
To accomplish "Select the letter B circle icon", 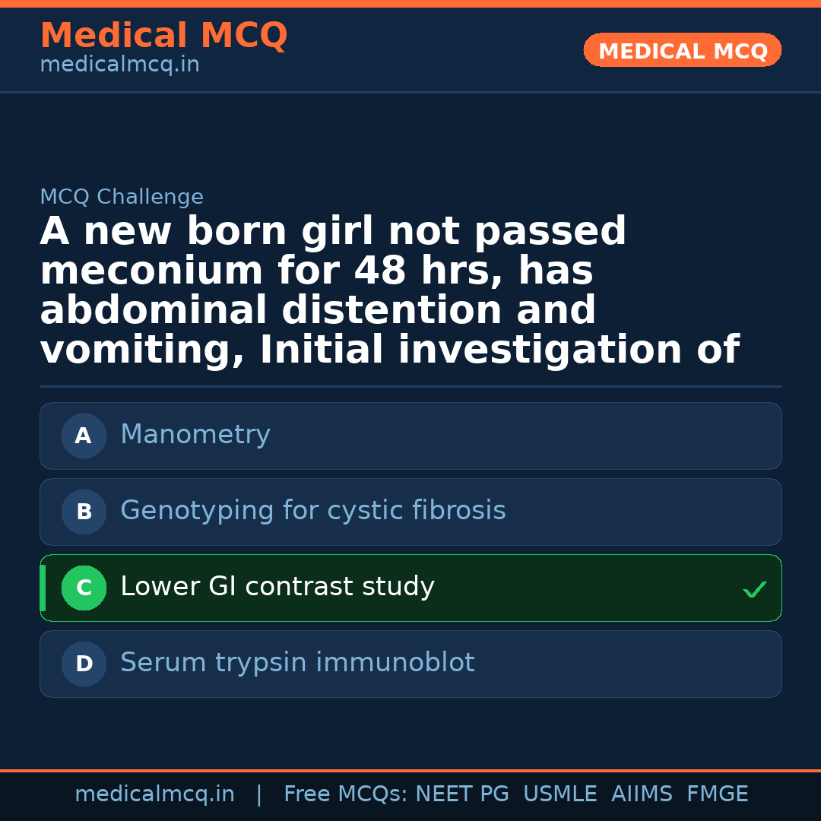I will pyautogui.click(x=84, y=512).
